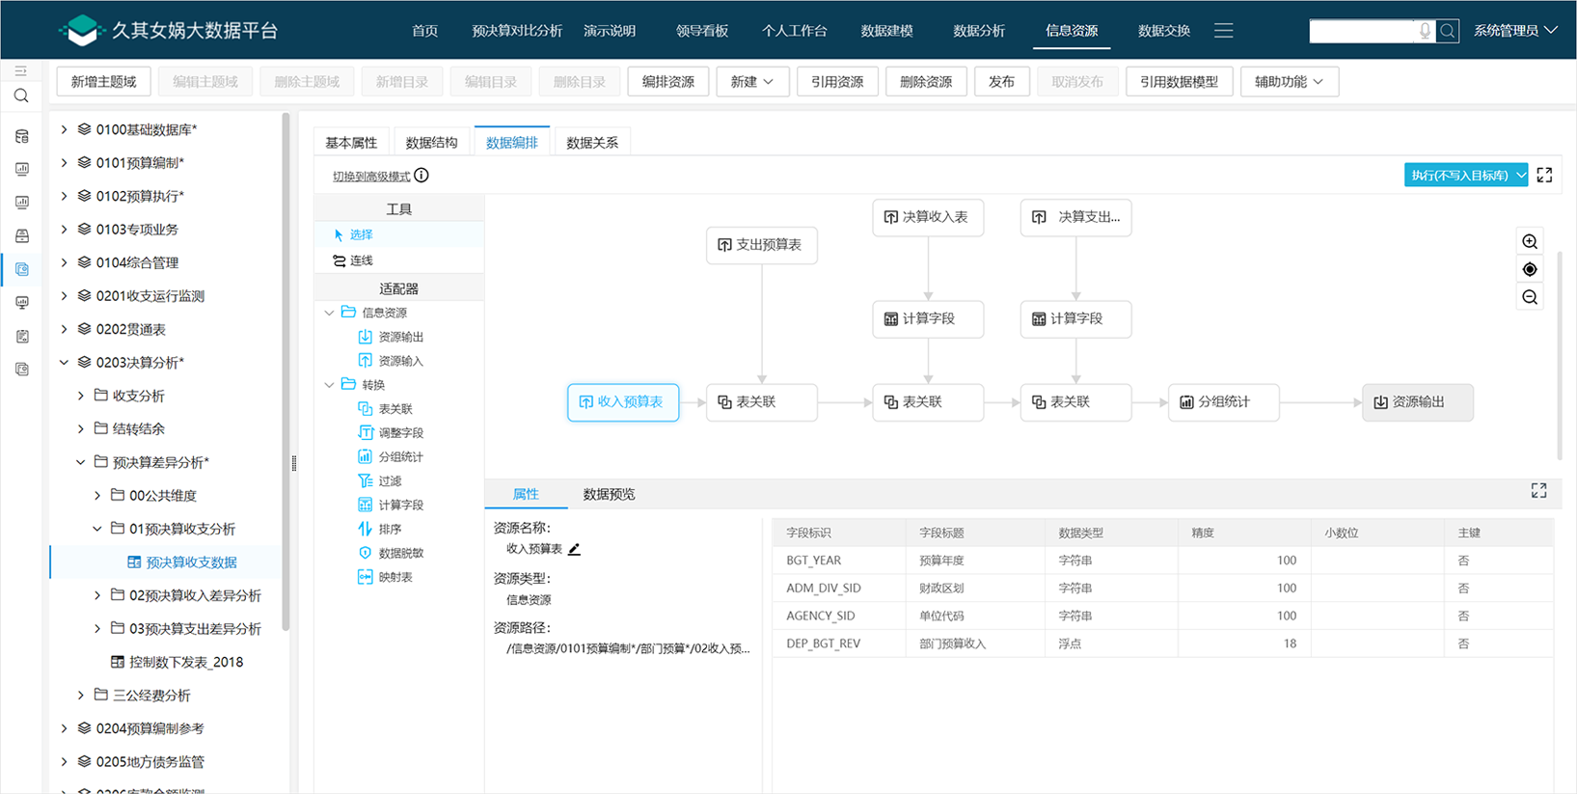Click the top bar search magnifier icon
Image resolution: width=1577 pixels, height=794 pixels.
(1447, 31)
